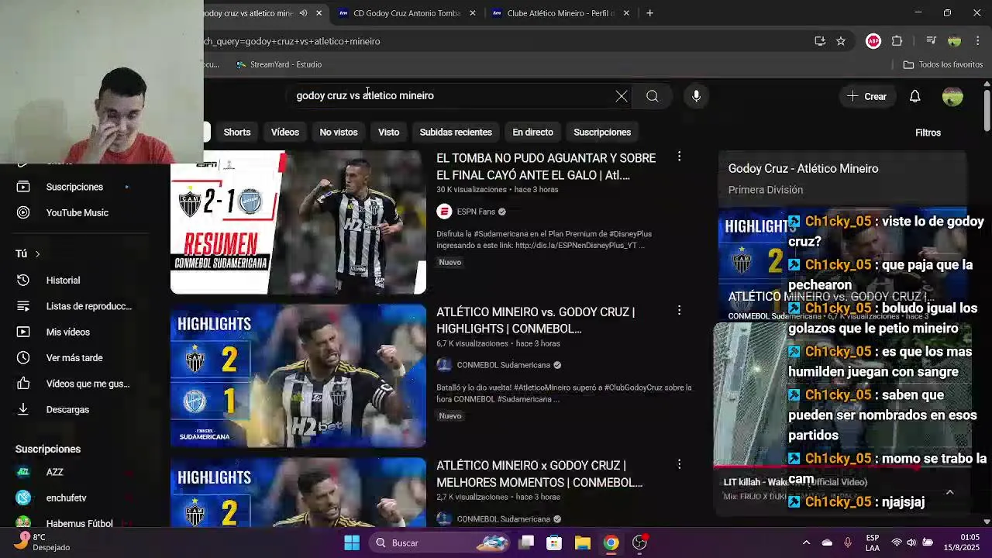Collapse the mini player panel chevron

949,492
